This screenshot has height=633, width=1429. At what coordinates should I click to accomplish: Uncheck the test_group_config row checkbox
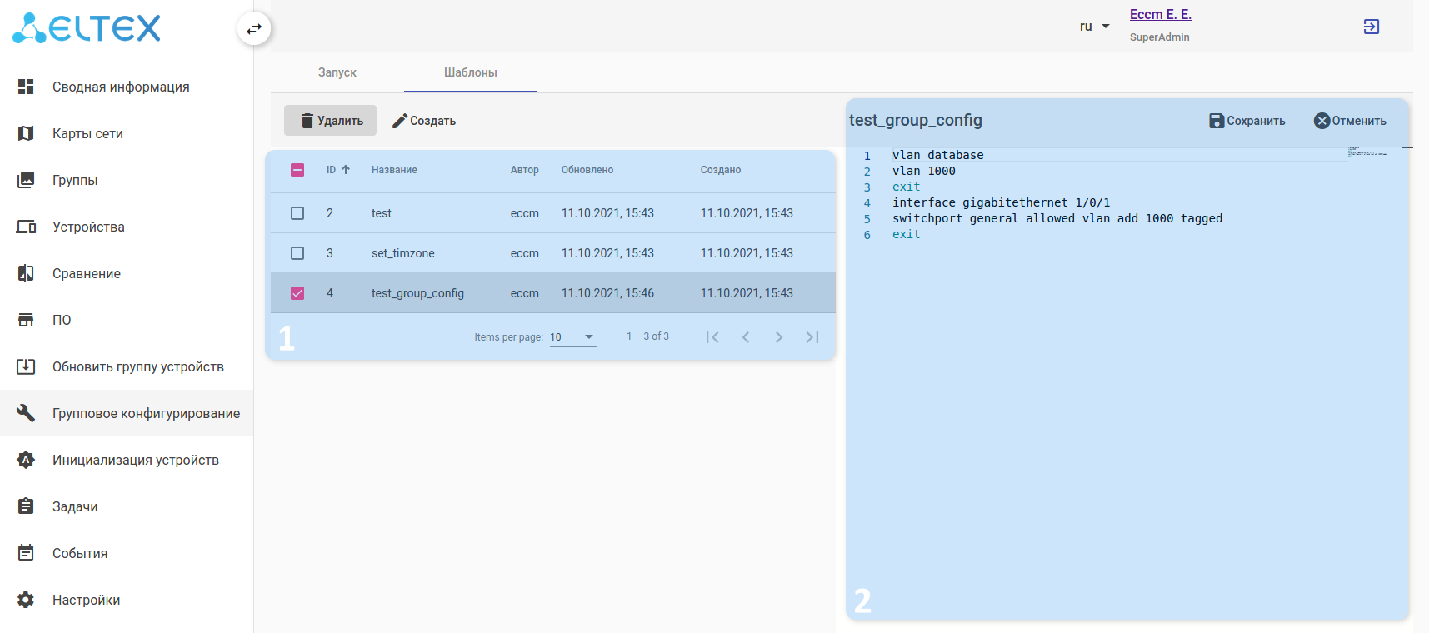click(297, 293)
